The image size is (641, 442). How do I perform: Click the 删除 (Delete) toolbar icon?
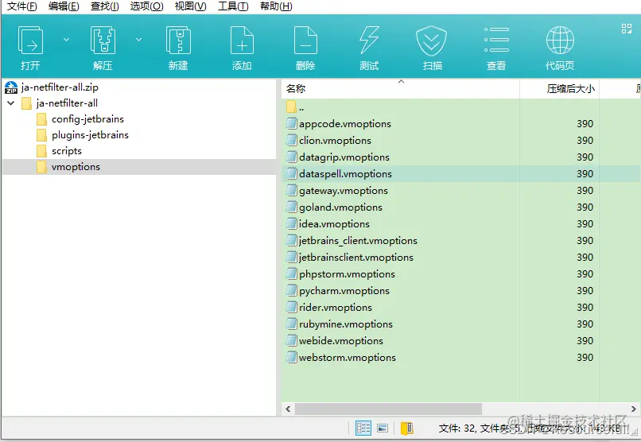pos(305,40)
